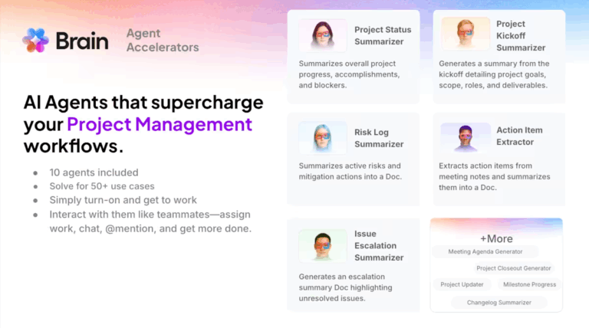Click the purple Project Management text

(x=160, y=124)
